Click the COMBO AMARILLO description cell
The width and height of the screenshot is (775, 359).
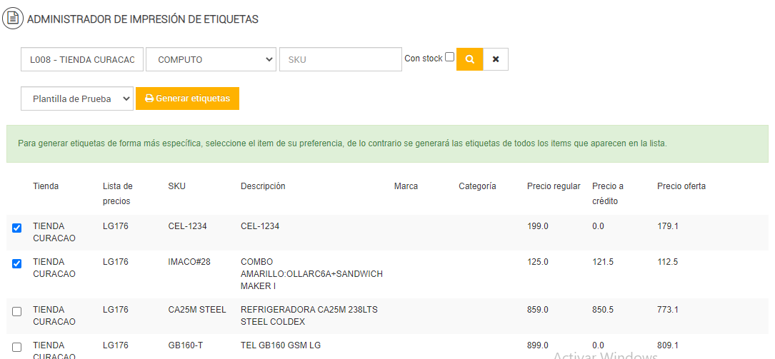tap(311, 274)
